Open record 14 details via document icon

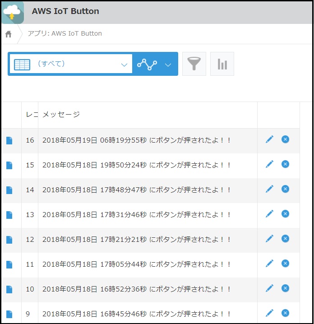[9, 190]
